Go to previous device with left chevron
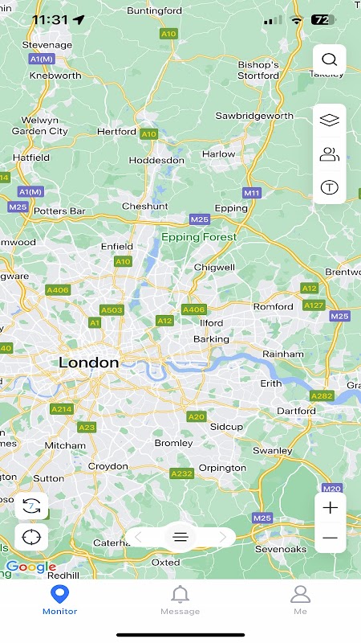The image size is (361, 643). [x=138, y=537]
